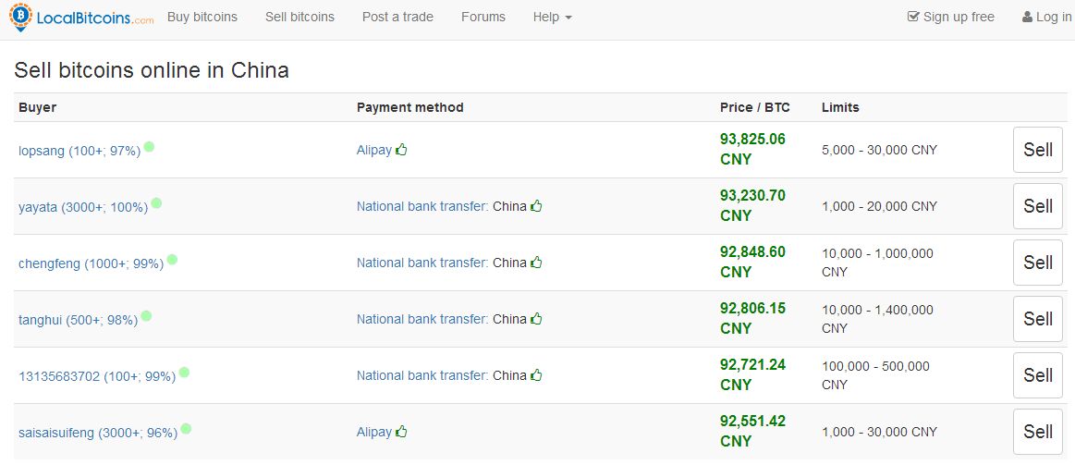Click Sell button for chengfeng's offer
The image size is (1075, 465).
(1038, 263)
